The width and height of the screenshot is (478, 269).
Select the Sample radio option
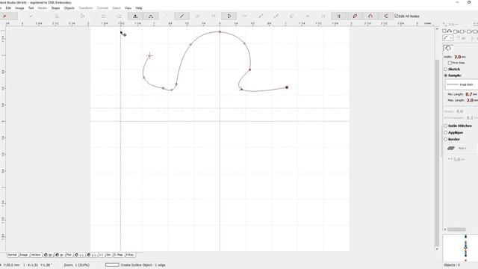coord(446,75)
